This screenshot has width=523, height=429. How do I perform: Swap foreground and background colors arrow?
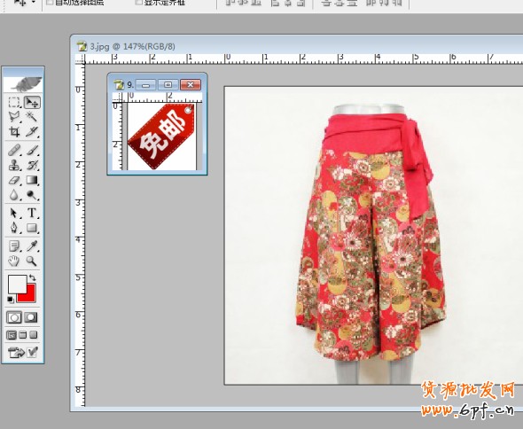click(x=32, y=277)
